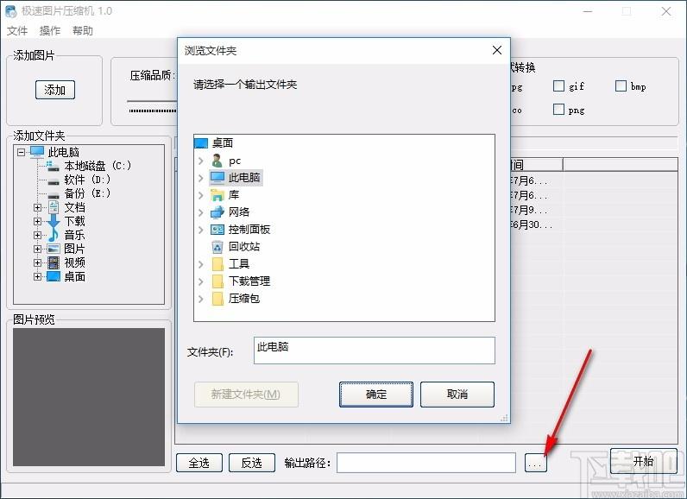The height and width of the screenshot is (499, 687).
Task: Click the 此电脑 computer icon in left tree
Action: [37, 152]
